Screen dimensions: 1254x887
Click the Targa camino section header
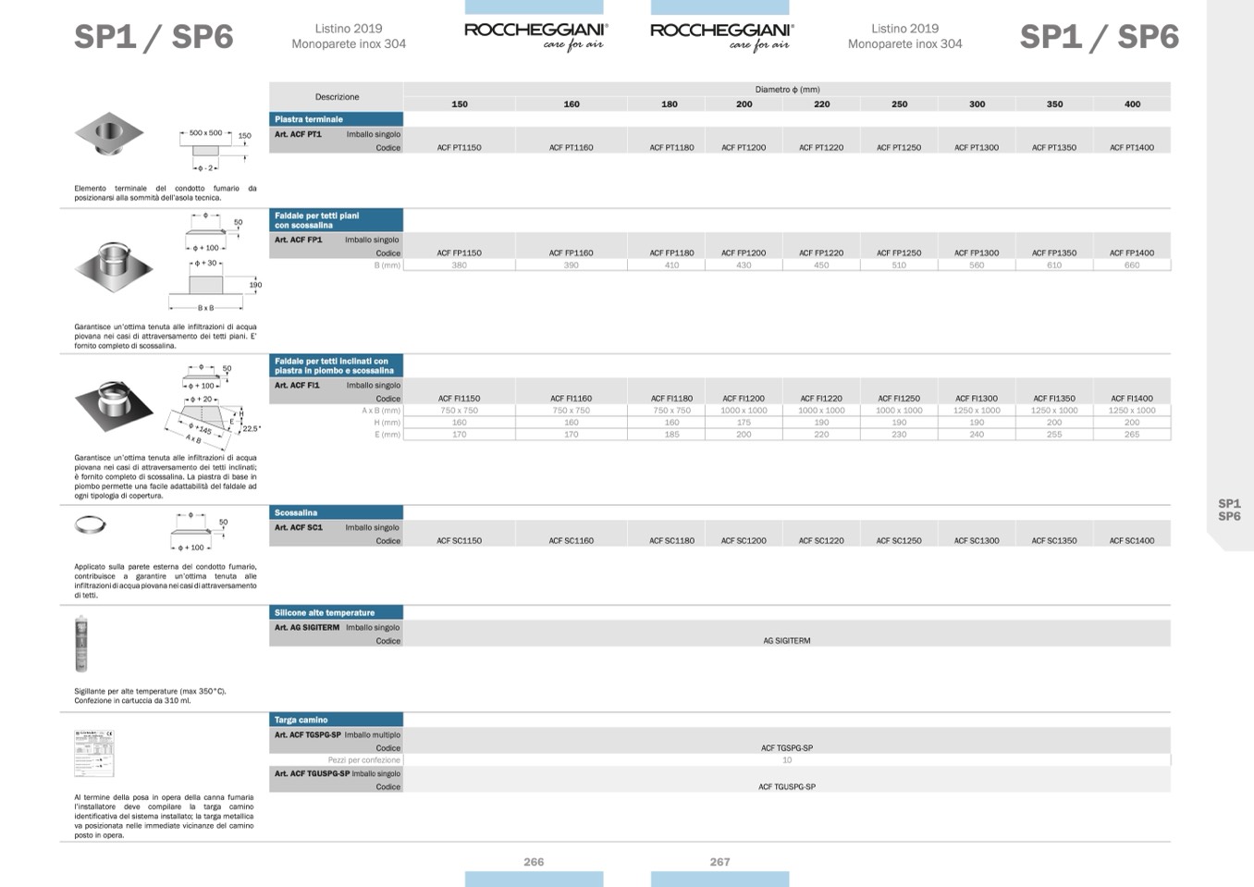(x=337, y=720)
